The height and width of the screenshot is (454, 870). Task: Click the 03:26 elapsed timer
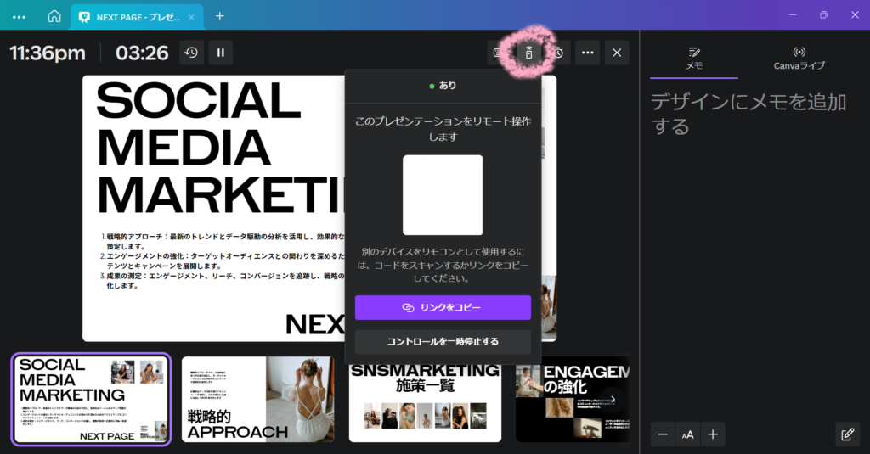(142, 53)
